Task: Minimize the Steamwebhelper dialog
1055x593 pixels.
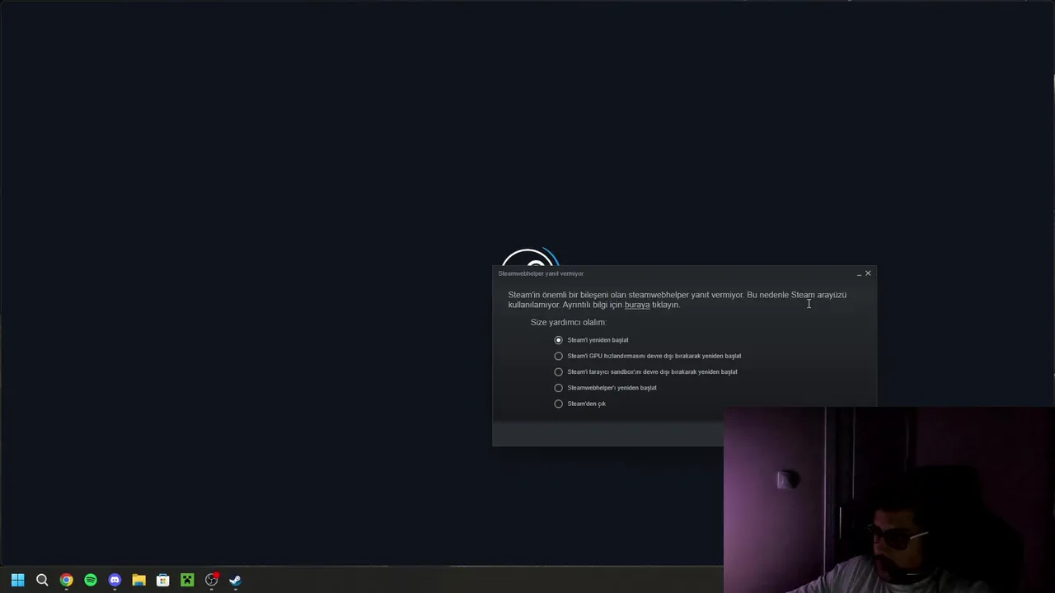Action: click(x=859, y=273)
